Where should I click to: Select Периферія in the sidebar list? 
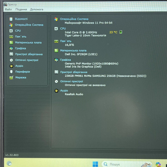(23, 72)
